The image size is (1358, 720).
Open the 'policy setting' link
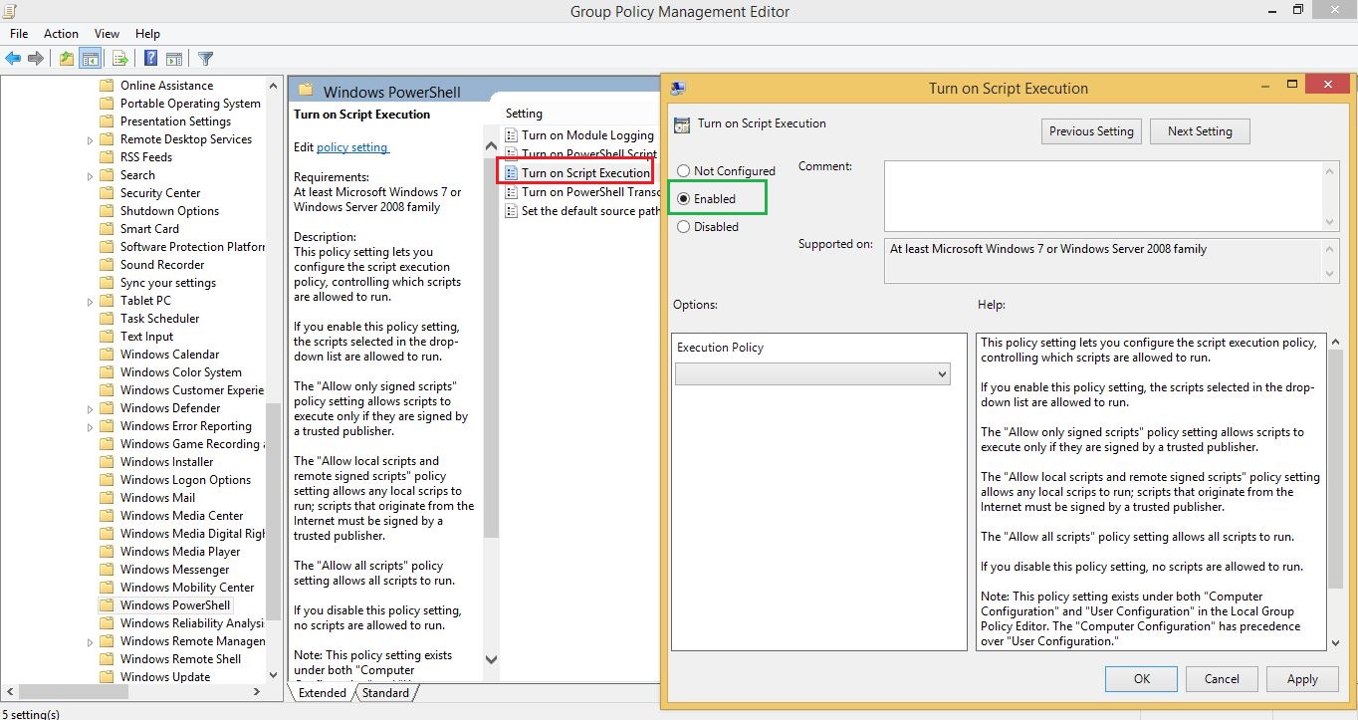coord(352,147)
